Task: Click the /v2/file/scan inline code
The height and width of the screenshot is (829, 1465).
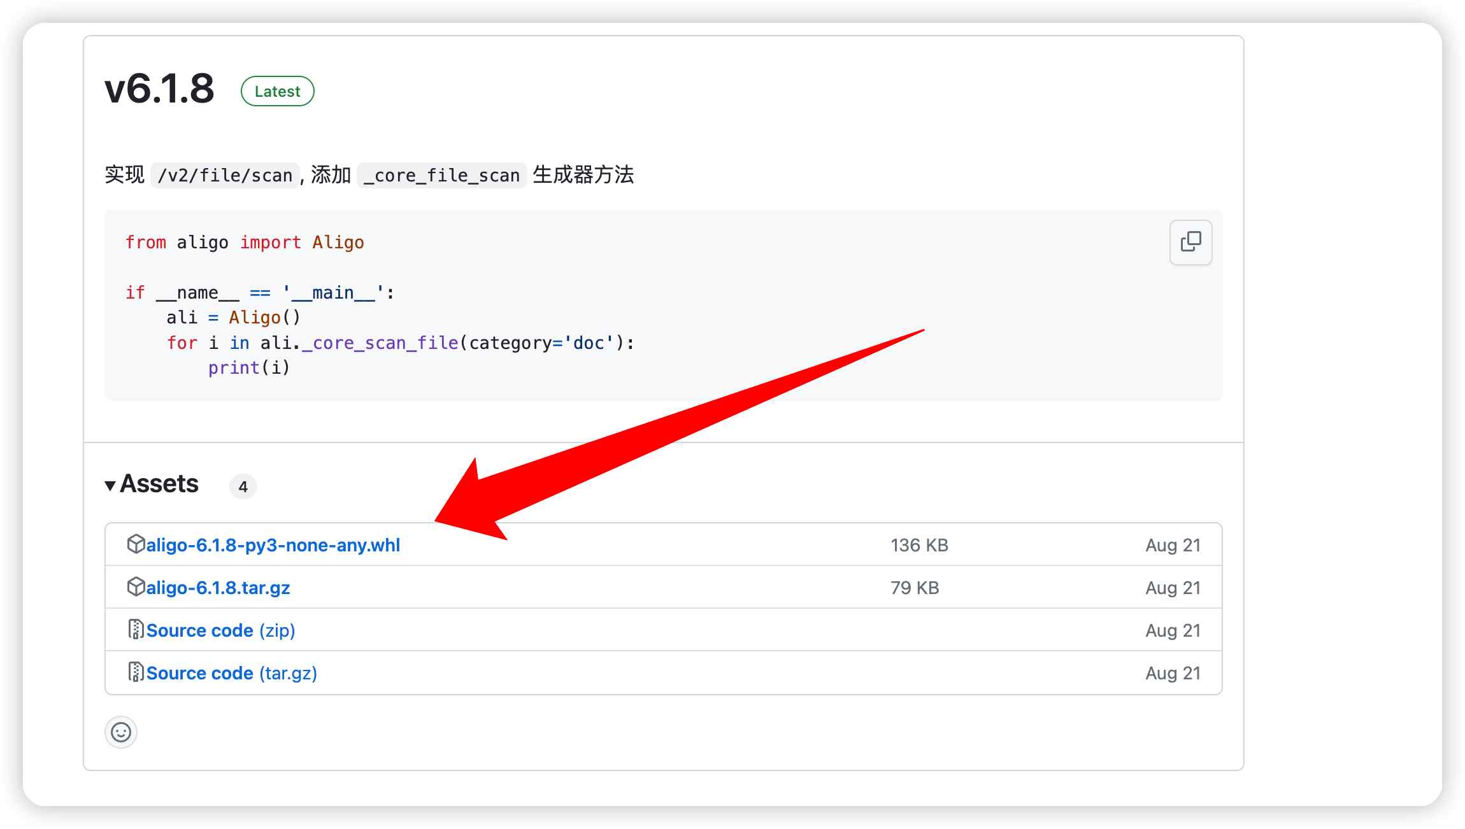Action: pos(225,175)
